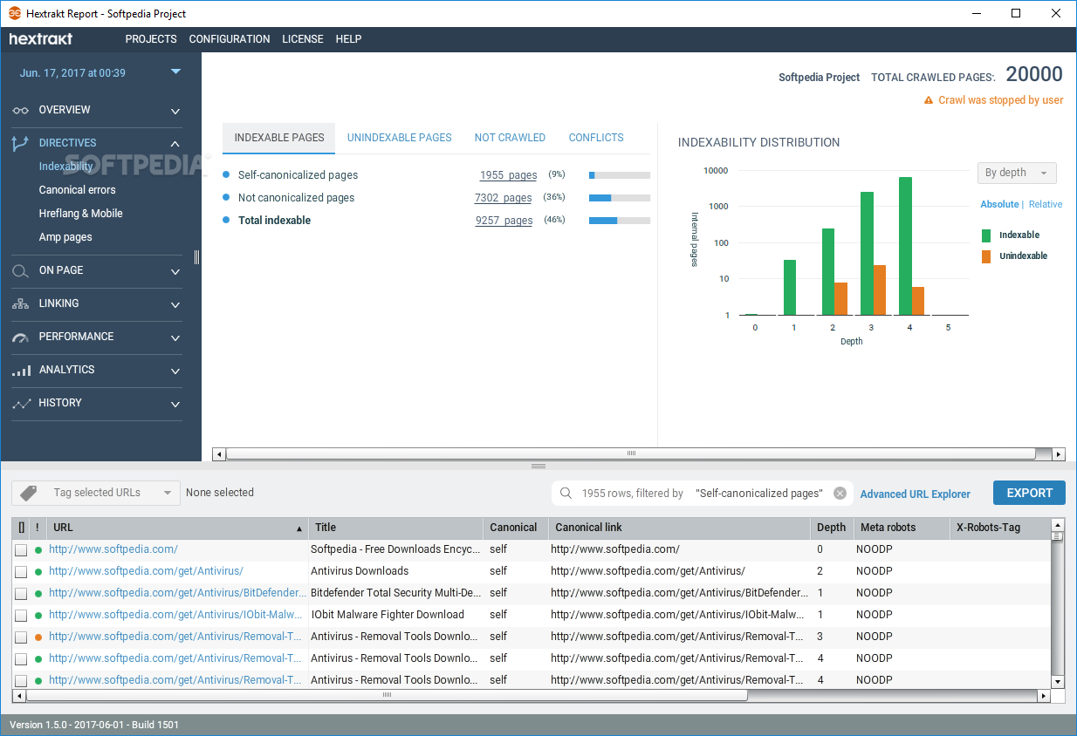Click the exclamation column header
This screenshot has height=736, width=1077.
[x=38, y=528]
